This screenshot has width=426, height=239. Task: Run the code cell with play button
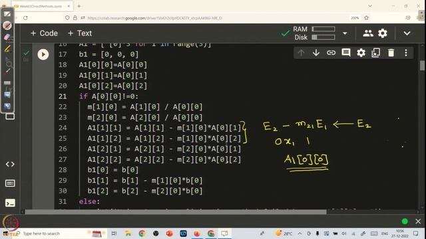click(43, 54)
